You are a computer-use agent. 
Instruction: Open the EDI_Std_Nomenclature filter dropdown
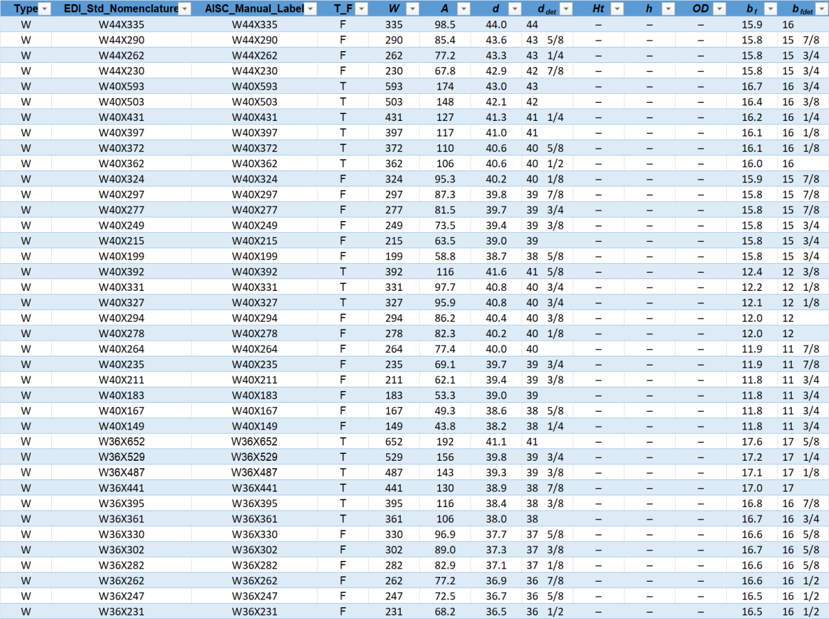click(184, 9)
